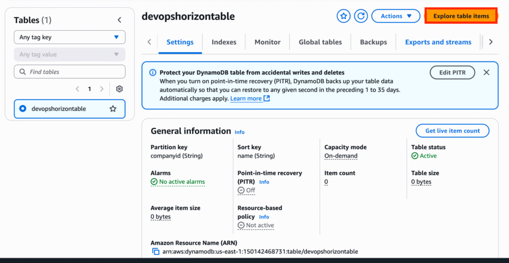The height and width of the screenshot is (263, 509).
Task: Go to next page of tables list
Action: pos(101,89)
